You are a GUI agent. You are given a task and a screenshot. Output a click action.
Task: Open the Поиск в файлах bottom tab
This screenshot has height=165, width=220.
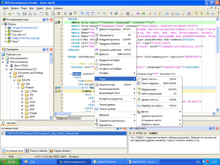(37, 151)
